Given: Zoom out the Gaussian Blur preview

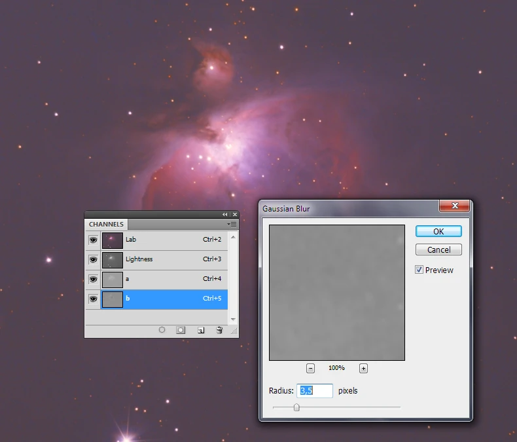Looking at the screenshot, I should coord(310,369).
